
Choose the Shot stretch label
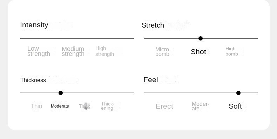point(198,52)
